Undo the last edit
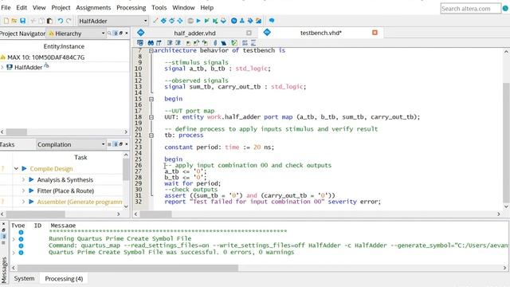 tap(61, 21)
